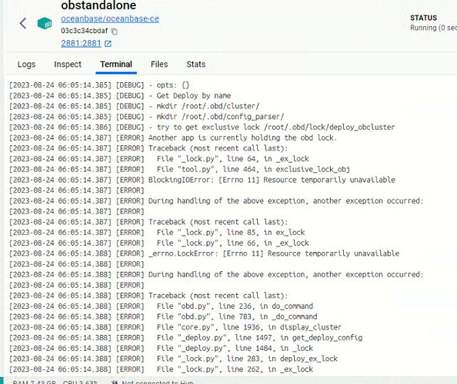Screen dimensions: 457x384
Task: Click the 'line 64, in _ex_lock' line
Action: click(158, 159)
